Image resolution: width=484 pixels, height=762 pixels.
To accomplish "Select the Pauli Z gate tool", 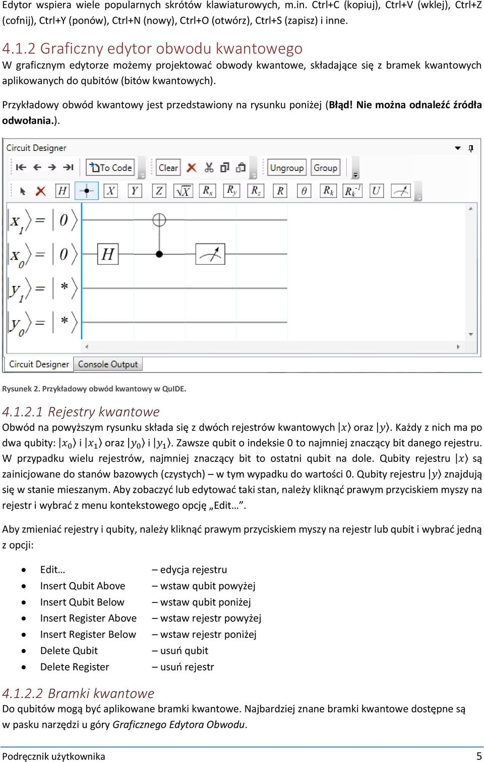I will pos(159,191).
